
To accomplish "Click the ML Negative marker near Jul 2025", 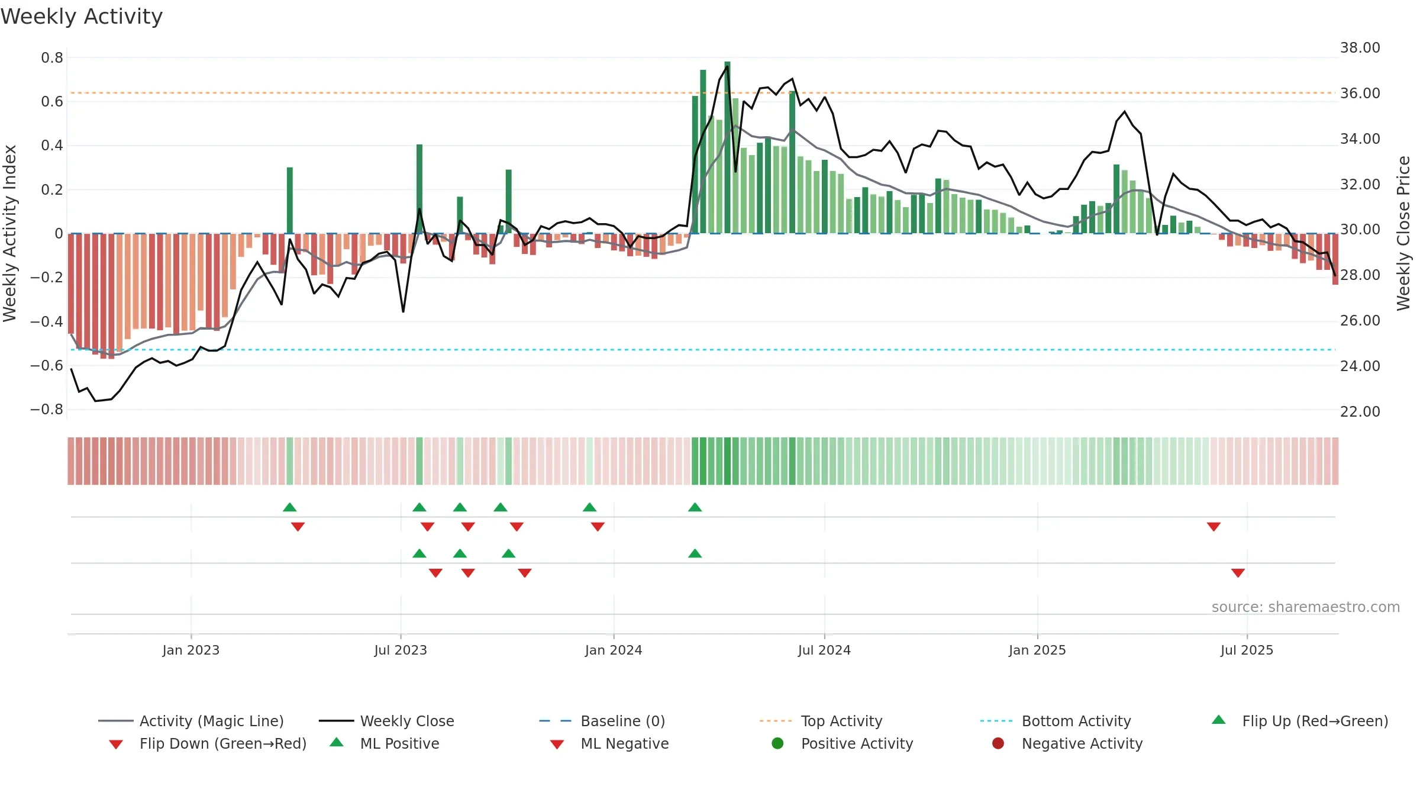I will [x=1238, y=573].
